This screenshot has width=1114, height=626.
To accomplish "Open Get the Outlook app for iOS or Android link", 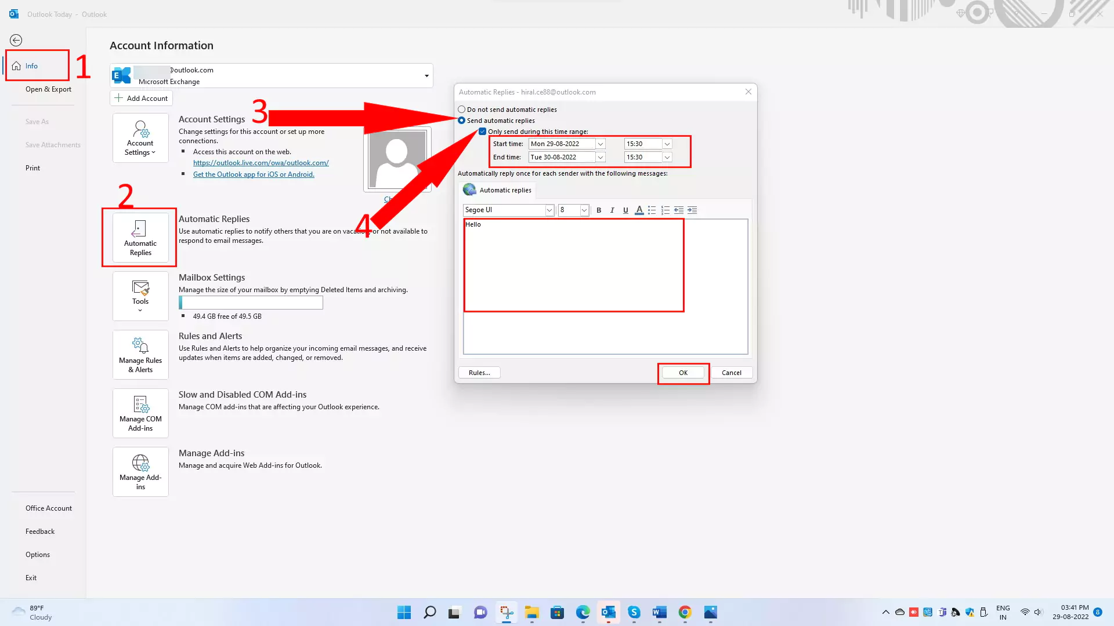I will click(254, 174).
